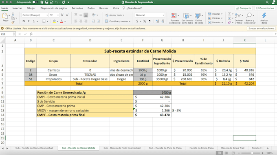Click the Cut scissors icon
This screenshot has height=155, width=277.
point(13,14)
